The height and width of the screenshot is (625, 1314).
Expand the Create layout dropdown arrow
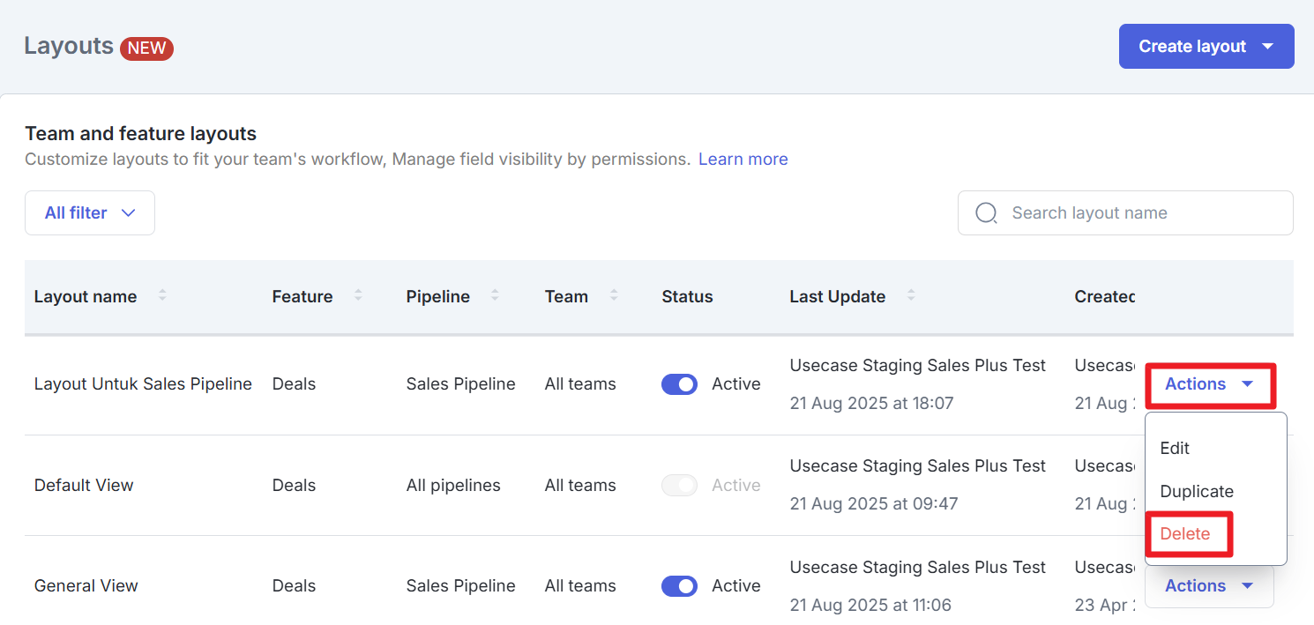1268,47
